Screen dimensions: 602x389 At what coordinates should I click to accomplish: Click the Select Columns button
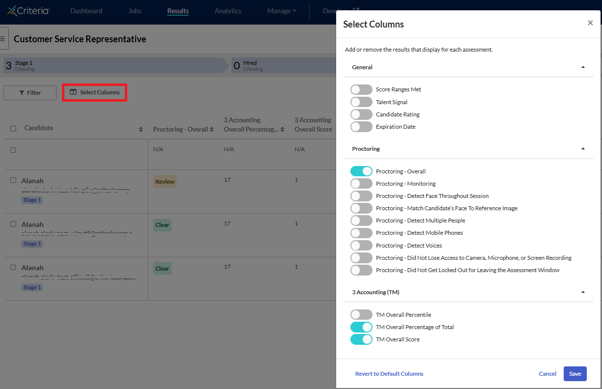click(95, 92)
